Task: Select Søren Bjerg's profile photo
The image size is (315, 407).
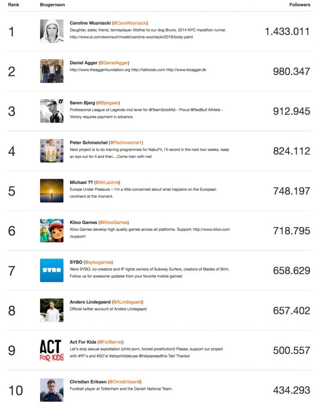Action: point(52,111)
